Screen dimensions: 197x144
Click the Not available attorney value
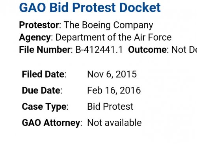(114, 123)
